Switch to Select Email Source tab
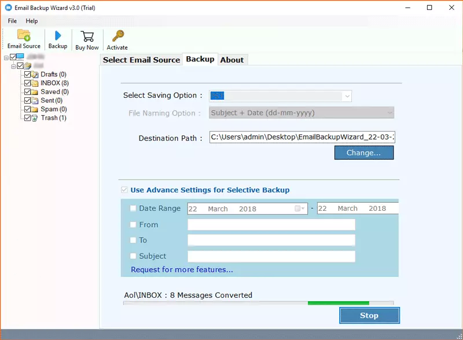 (x=141, y=60)
